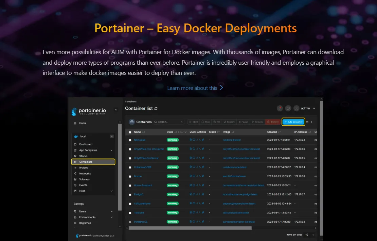Select the Dozzle row checkbox
377x241 pixels.
130,176
